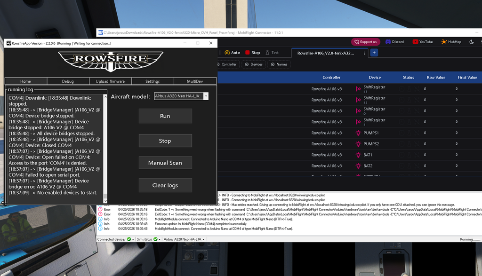Screen dimensions: 482x276
Task: Go to the Settings tab in RowsfireApp
Action: pos(153,81)
